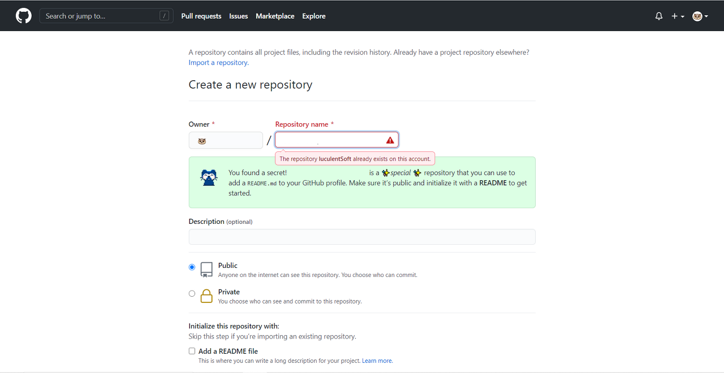The image size is (724, 373).
Task: Click the Description input field
Action: [x=362, y=237]
